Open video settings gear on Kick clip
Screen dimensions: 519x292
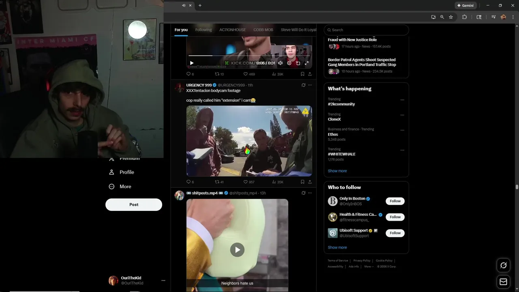[x=289, y=63]
